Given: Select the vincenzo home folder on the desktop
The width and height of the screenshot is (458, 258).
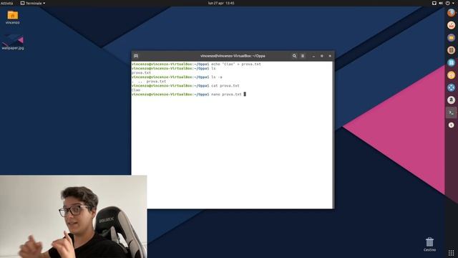Looking at the screenshot, I should (x=13, y=17).
